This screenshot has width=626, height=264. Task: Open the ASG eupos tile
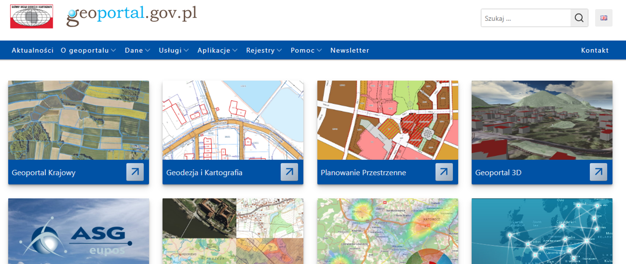click(79, 231)
